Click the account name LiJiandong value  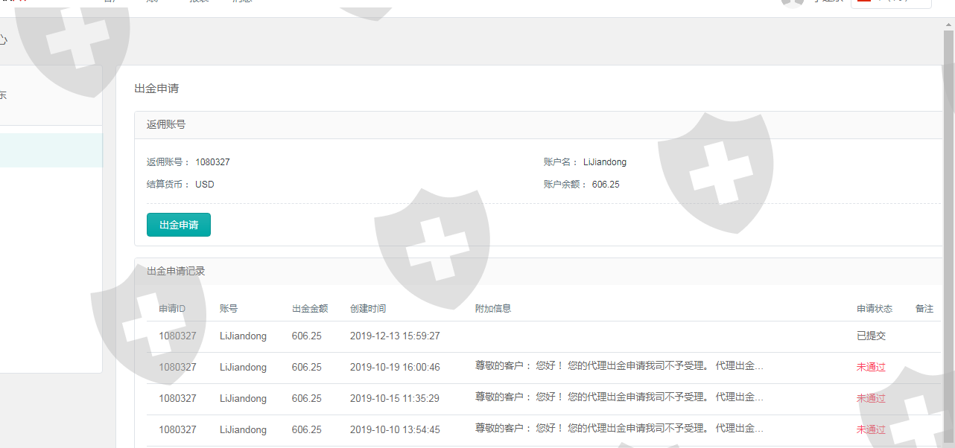604,162
